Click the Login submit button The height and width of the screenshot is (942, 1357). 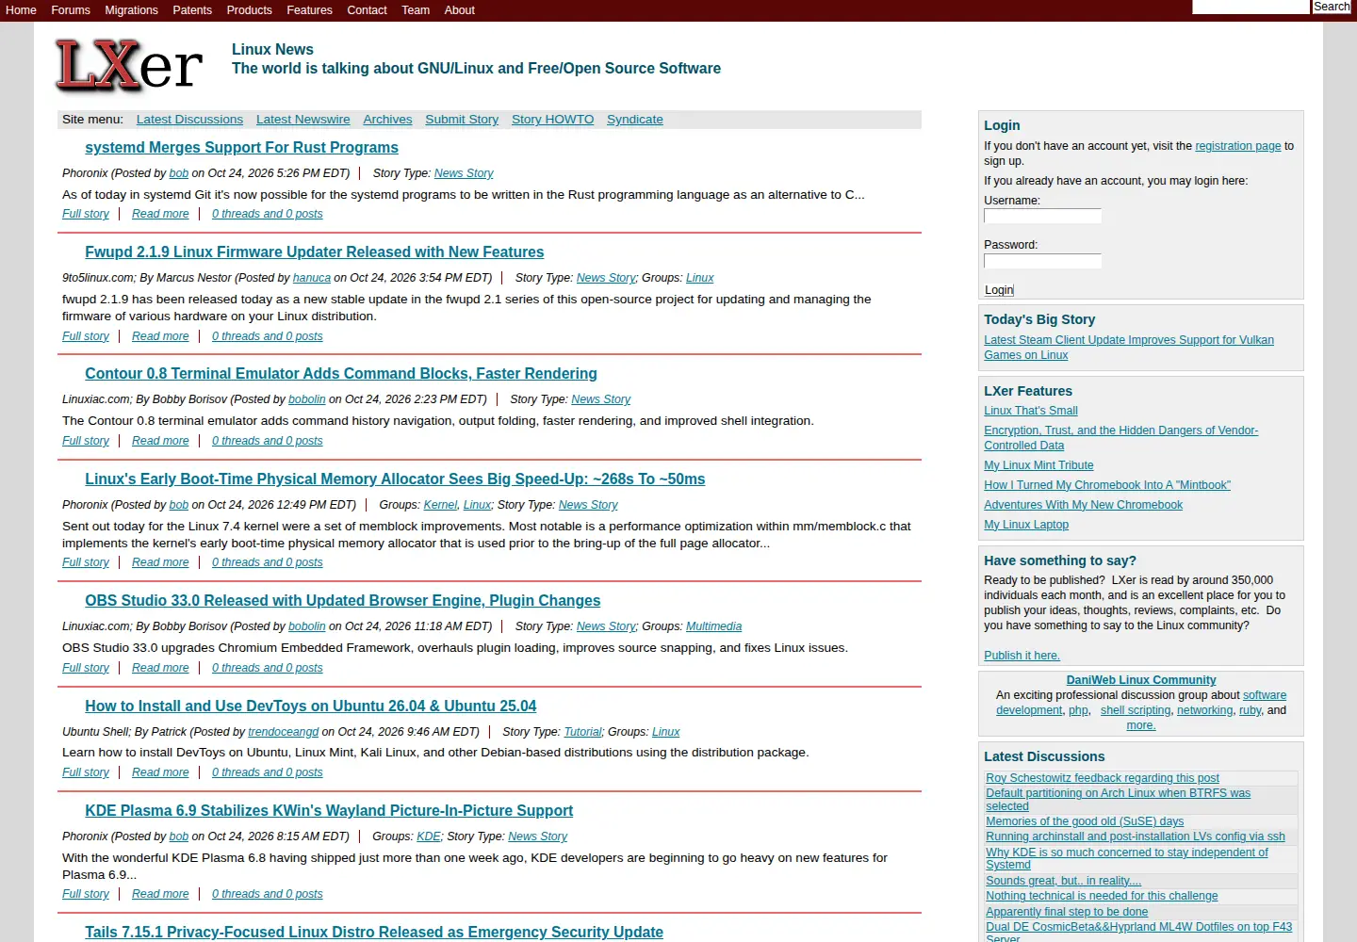999,290
